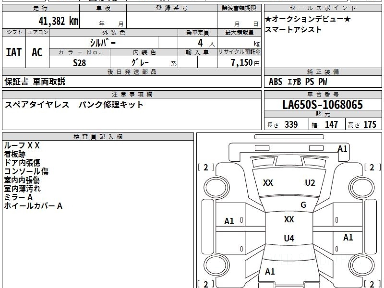Click the シフト header cell

(14, 32)
